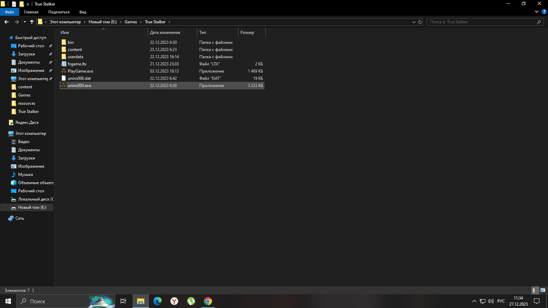Open Локальный диск (C:) in sidebar

point(32,199)
